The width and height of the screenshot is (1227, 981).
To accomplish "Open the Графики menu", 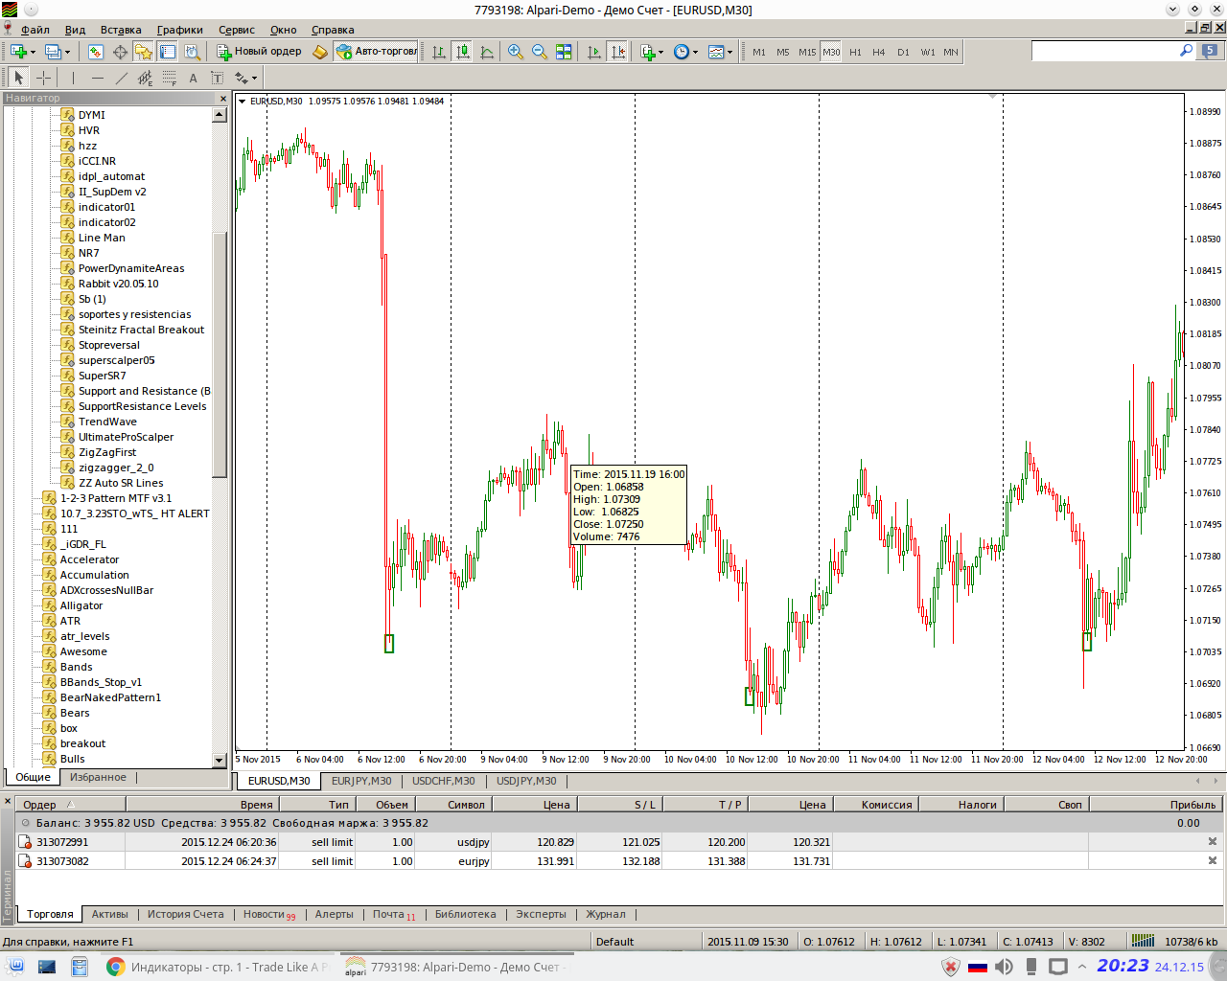I will (x=180, y=30).
